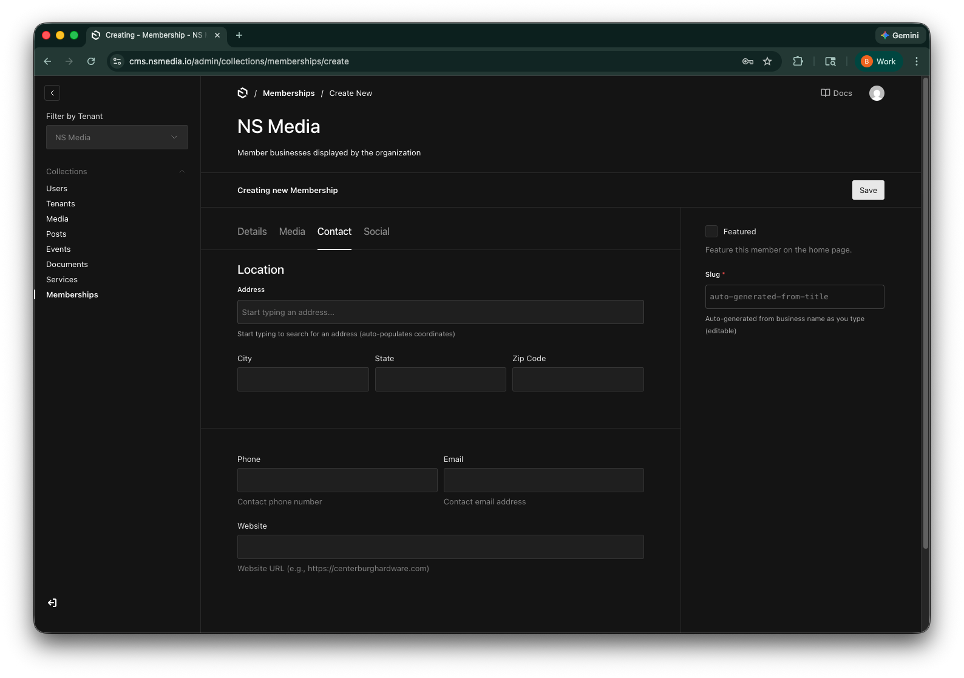Go back with the browser back arrow
The width and height of the screenshot is (964, 678).
point(47,61)
